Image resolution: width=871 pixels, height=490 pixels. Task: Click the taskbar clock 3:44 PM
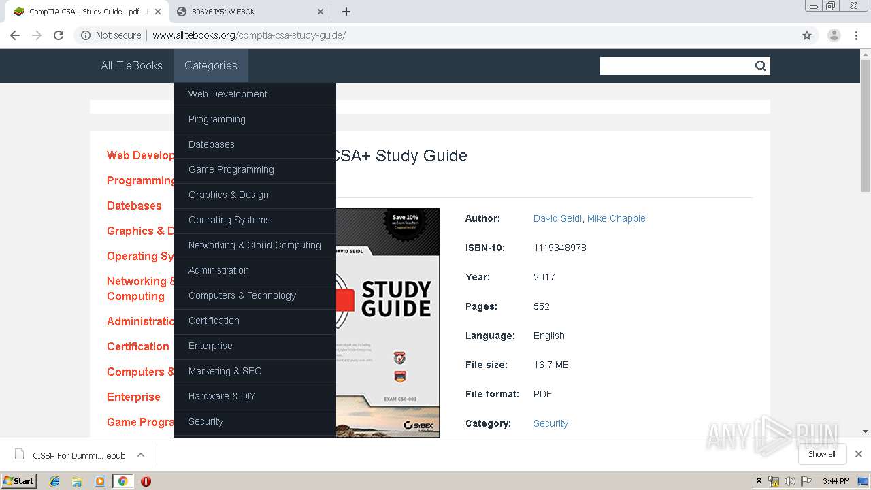[x=836, y=481]
